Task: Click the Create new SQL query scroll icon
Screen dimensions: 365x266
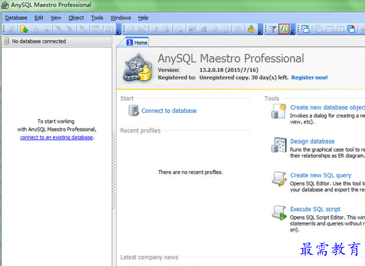Action: coord(279,179)
